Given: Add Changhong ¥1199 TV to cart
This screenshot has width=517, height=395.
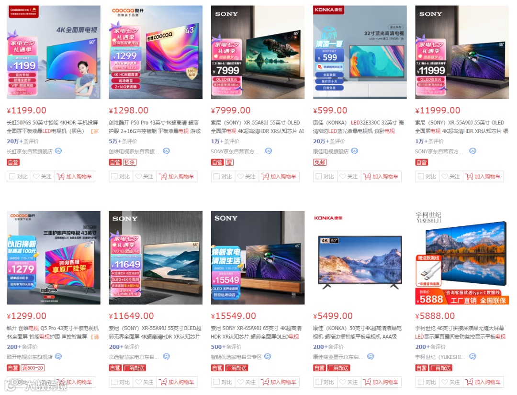Looking at the screenshot, I should 75,177.
